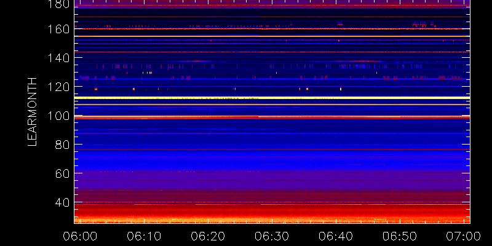Click the 07:00 time axis label
Image resolution: width=492 pixels, height=246 pixels.
(x=464, y=236)
